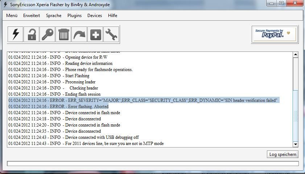Select the 'Device disconnected' 11:24:35 line
This screenshot has height=174, width=305.
(x=54, y=131)
